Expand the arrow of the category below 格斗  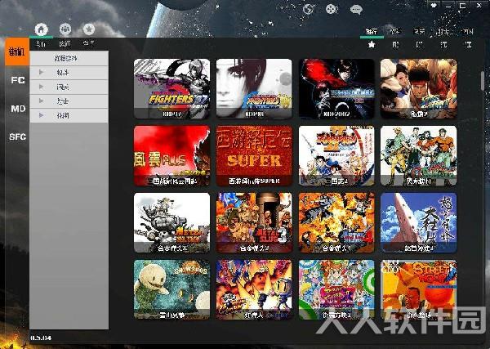tap(42, 87)
